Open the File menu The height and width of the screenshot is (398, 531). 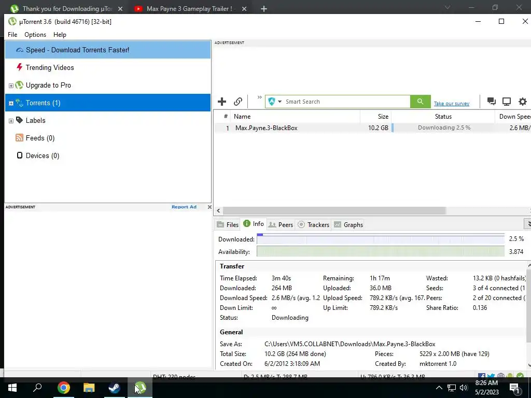12,35
